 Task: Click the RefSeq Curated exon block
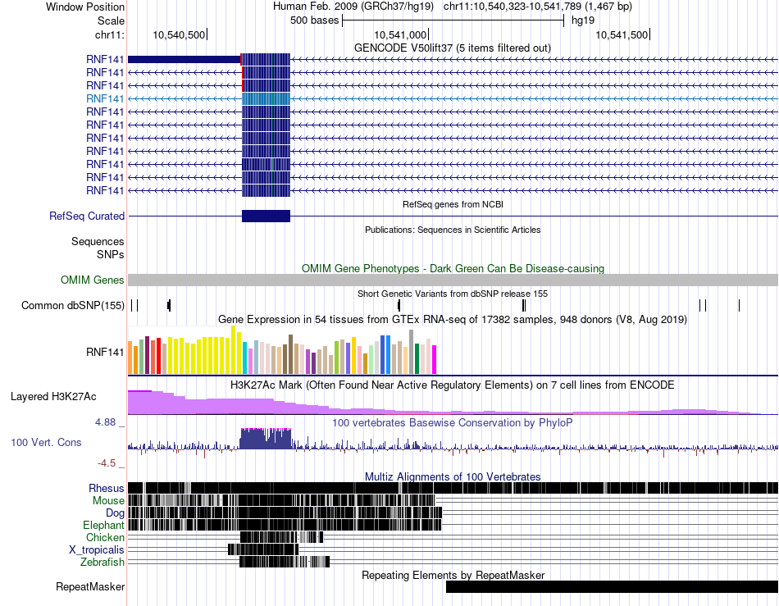(266, 216)
